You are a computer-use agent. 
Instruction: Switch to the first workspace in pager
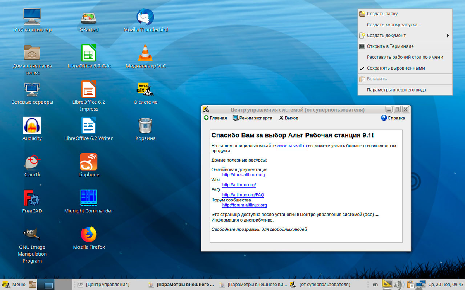[46, 285]
